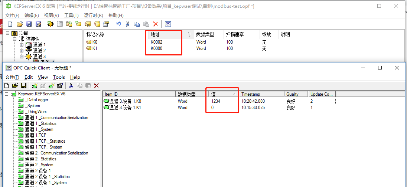
Task: Click New Tag Group folder icon
Action: [69, 24]
